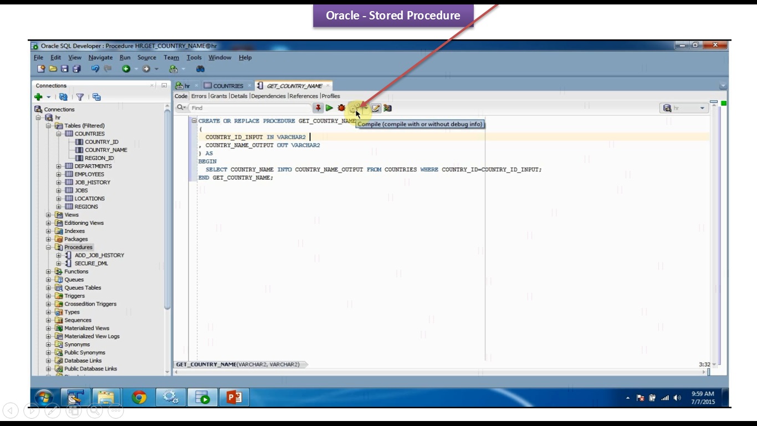Click the Redo toolbar icon
The width and height of the screenshot is (757, 426).
pyautogui.click(x=108, y=69)
